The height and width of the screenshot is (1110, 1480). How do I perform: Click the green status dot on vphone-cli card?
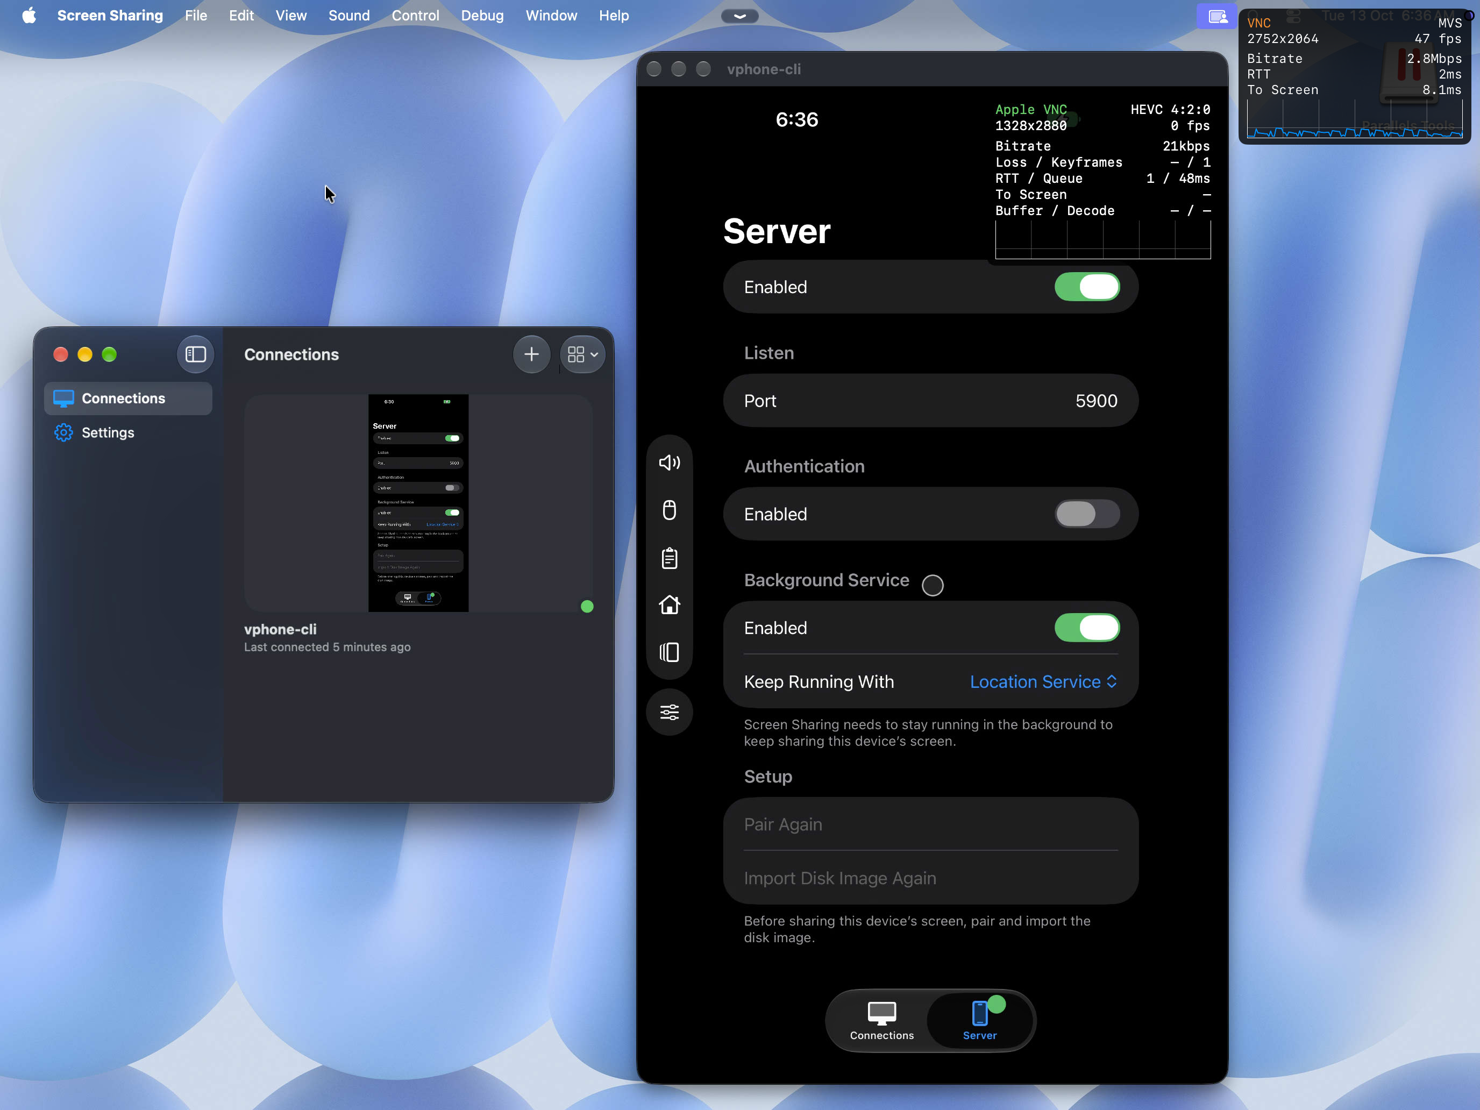587,606
